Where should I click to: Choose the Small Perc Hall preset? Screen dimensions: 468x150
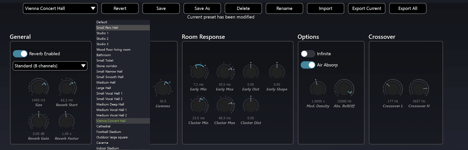click(107, 28)
